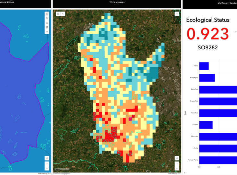Viewport: 237px width, 175px height.
Task: Click the home extent icon on left map
Action: [47, 23]
